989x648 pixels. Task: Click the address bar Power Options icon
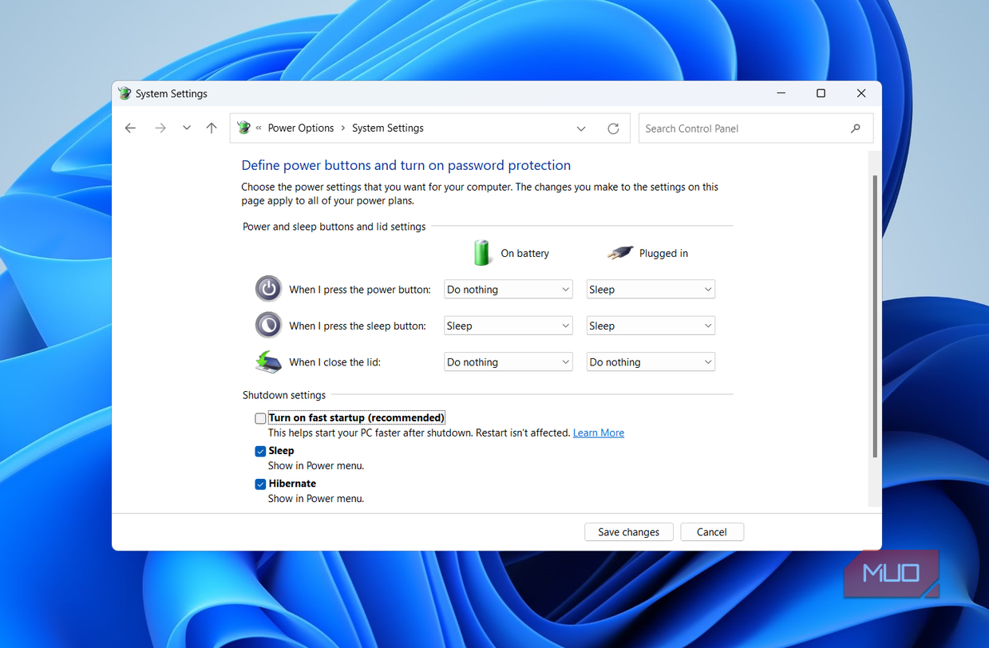point(243,128)
